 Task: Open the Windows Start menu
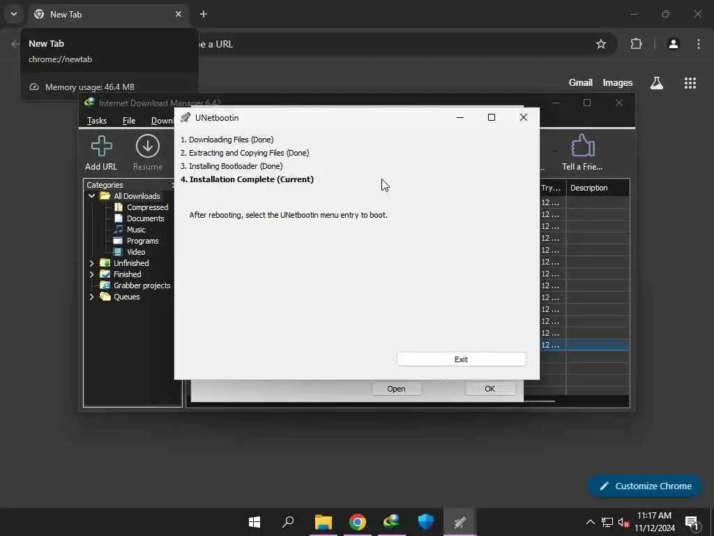[255, 522]
